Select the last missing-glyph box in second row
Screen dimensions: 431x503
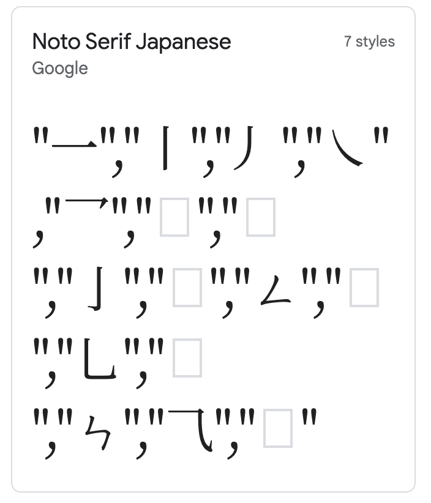(x=260, y=217)
